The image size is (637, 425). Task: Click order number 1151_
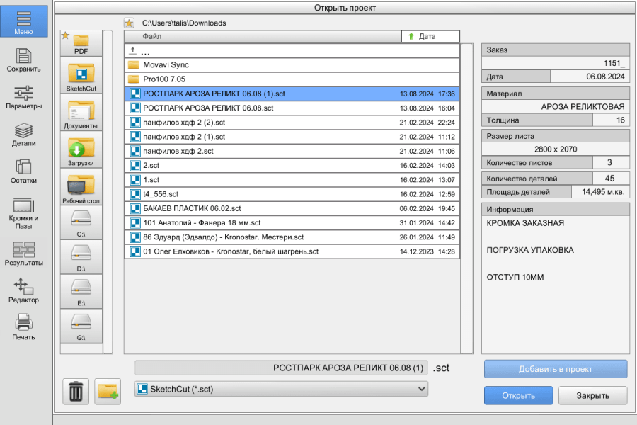(556, 63)
